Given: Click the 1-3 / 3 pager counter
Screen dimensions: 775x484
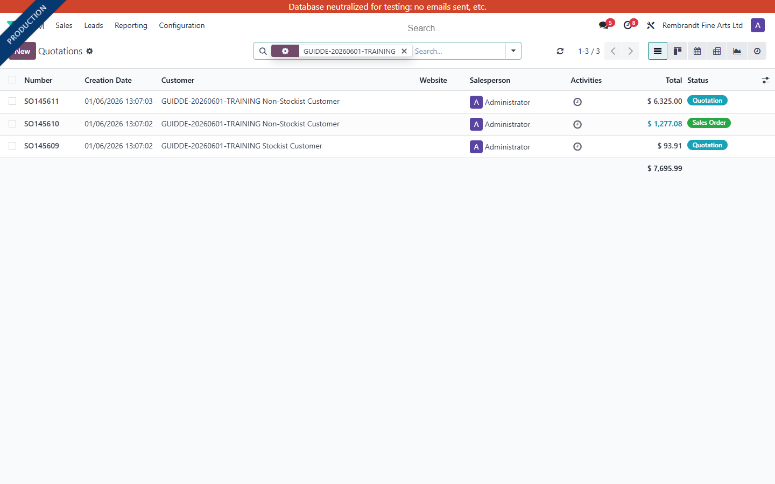Looking at the screenshot, I should 589,51.
